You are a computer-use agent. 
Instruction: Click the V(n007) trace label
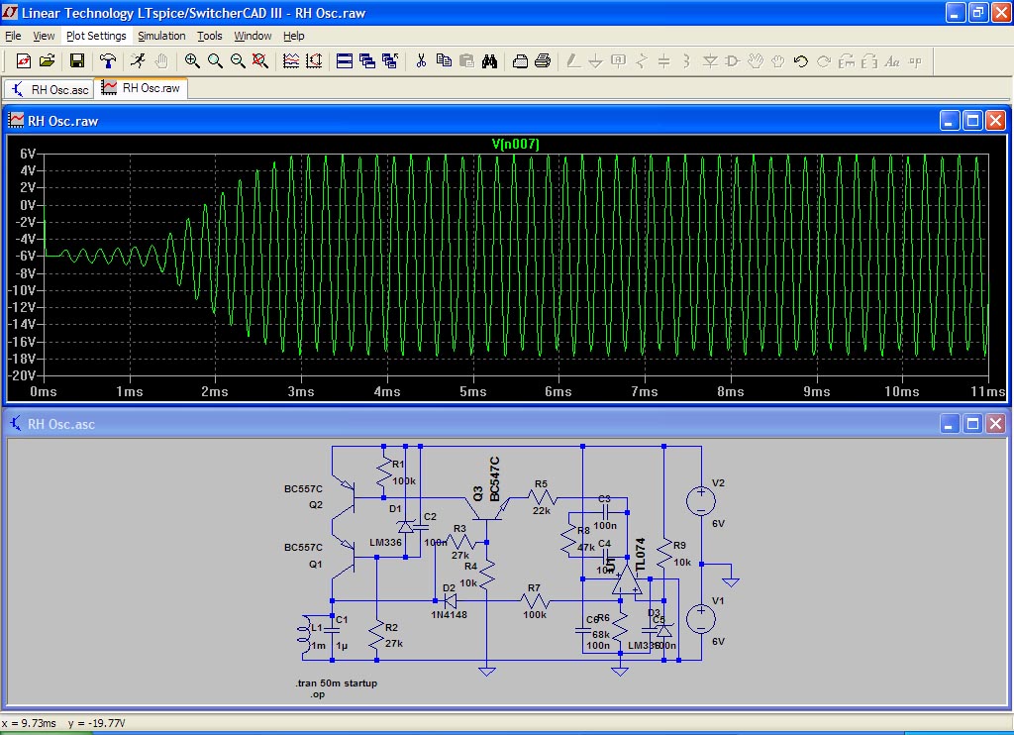pyautogui.click(x=515, y=145)
